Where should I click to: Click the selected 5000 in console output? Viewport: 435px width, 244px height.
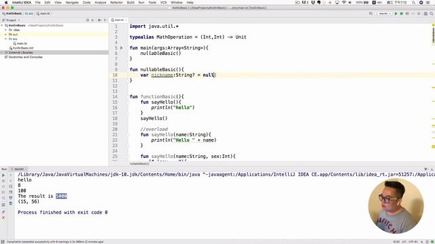pos(61,196)
